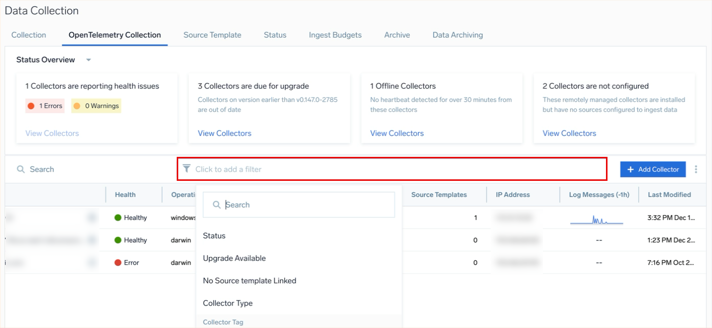The height and width of the screenshot is (328, 712).
Task: Open the Ingest Budgets tab
Action: [x=335, y=35]
